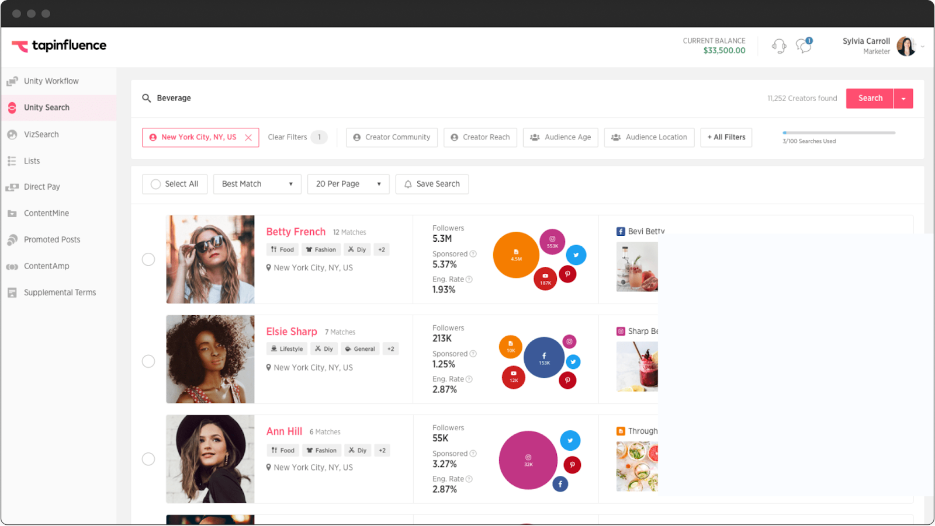Viewport: 935px width, 526px height.
Task: Click Betty French's Instagram 553K bubble
Action: [x=552, y=242]
